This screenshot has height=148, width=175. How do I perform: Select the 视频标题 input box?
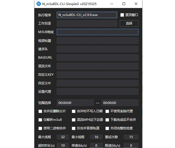point(97,41)
